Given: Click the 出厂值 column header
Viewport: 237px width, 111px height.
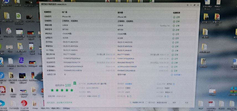Looking at the screenshot, I should click(65, 12).
